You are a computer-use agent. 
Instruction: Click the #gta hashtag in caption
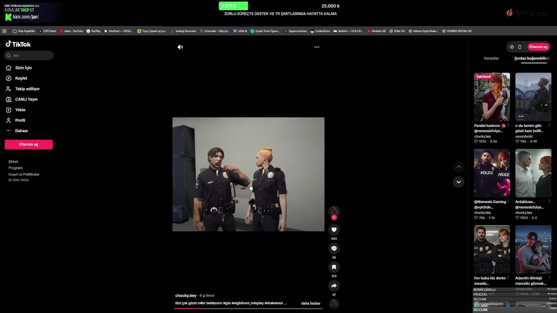coord(227,303)
